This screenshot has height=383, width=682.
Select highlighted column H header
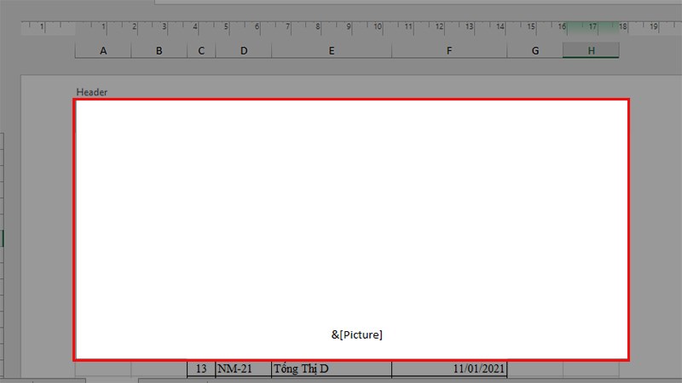[591, 50]
